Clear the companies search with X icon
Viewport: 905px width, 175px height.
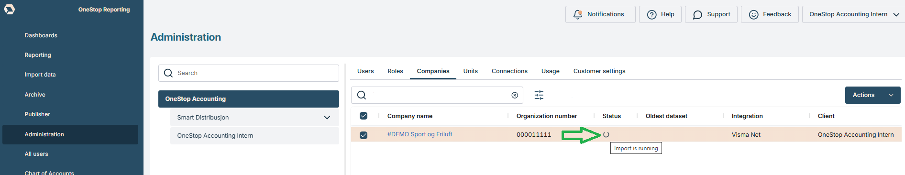point(515,95)
